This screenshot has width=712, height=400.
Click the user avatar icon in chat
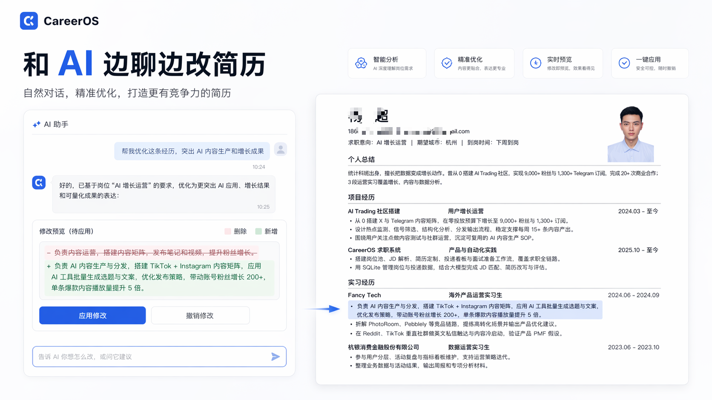coord(281,150)
